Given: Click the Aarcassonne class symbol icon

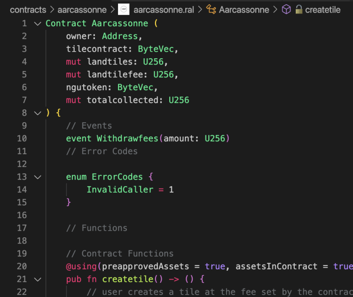Looking at the screenshot, I should click(x=211, y=9).
